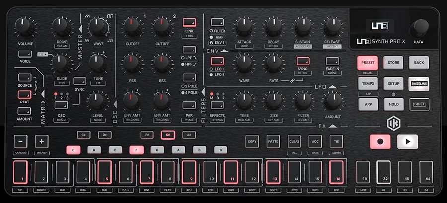Collapse the LFO section triangle

tap(332, 87)
